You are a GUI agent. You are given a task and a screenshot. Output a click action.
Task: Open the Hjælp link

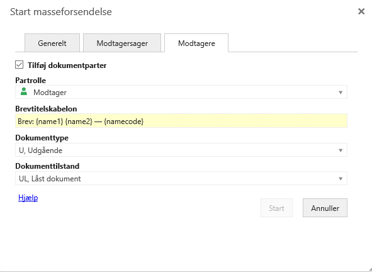tap(28, 198)
